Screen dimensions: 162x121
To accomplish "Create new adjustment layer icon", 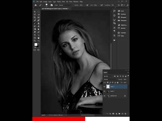I will [x=116, y=114].
